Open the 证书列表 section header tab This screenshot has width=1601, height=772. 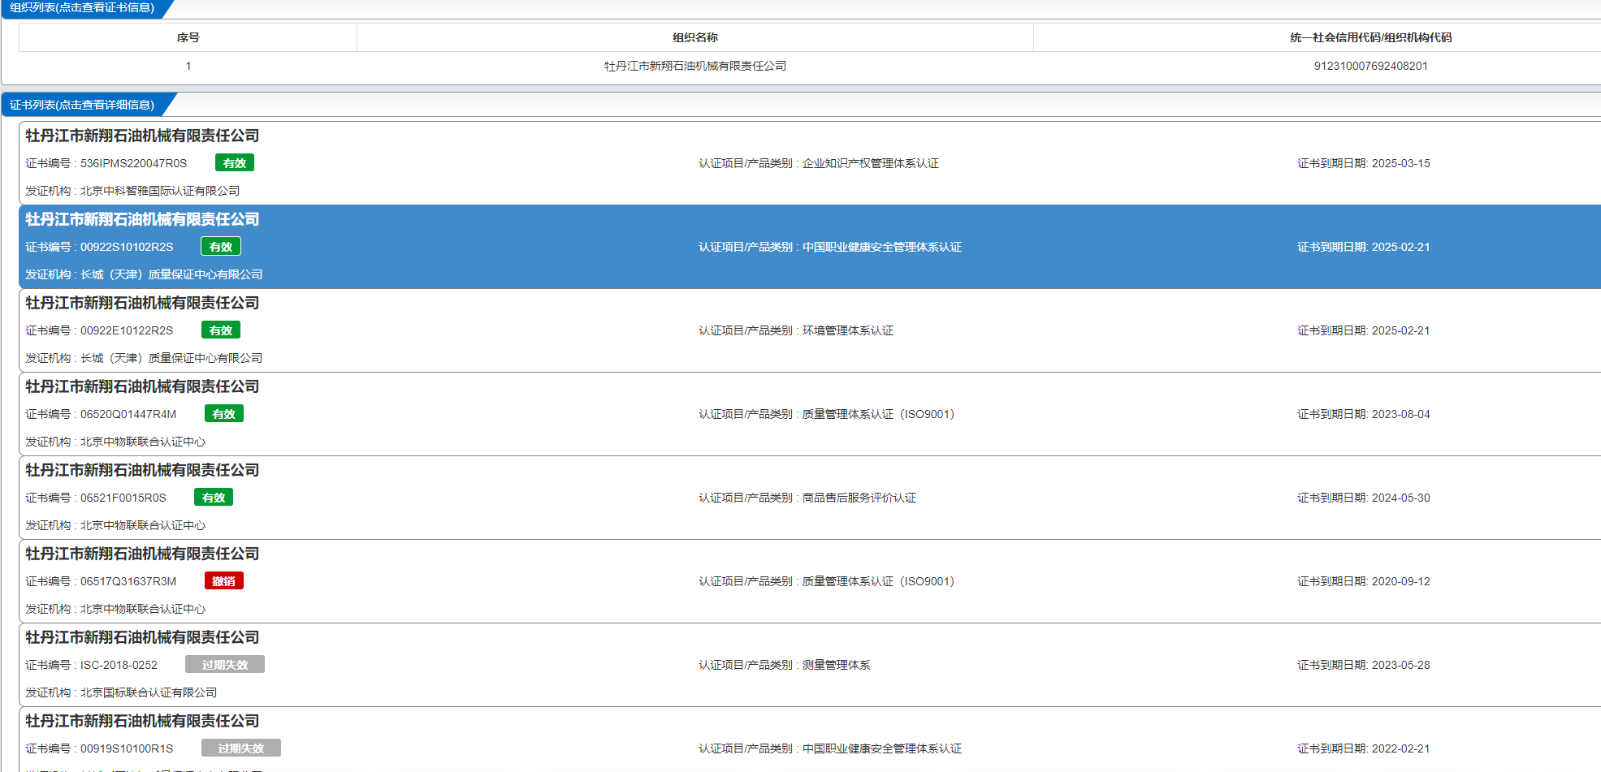tap(82, 105)
